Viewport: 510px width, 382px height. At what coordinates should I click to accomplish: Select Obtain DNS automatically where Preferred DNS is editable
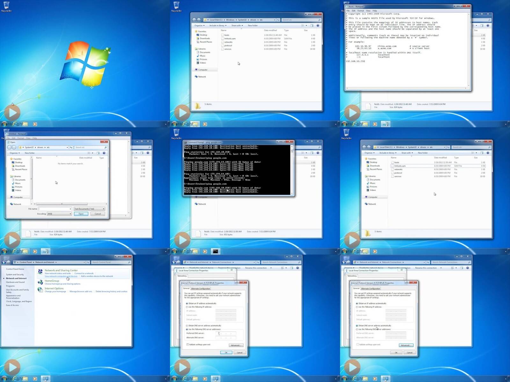[x=187, y=326]
